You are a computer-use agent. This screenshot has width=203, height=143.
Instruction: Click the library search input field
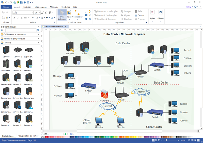pyautogui.click(x=20, y=30)
